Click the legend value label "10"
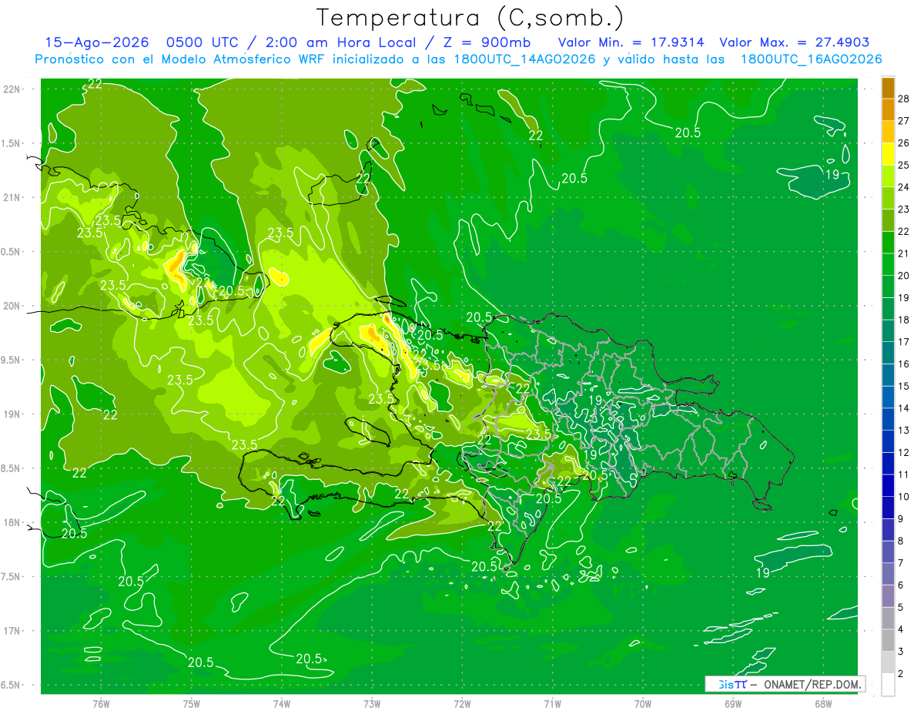The image size is (924, 714). (x=903, y=497)
